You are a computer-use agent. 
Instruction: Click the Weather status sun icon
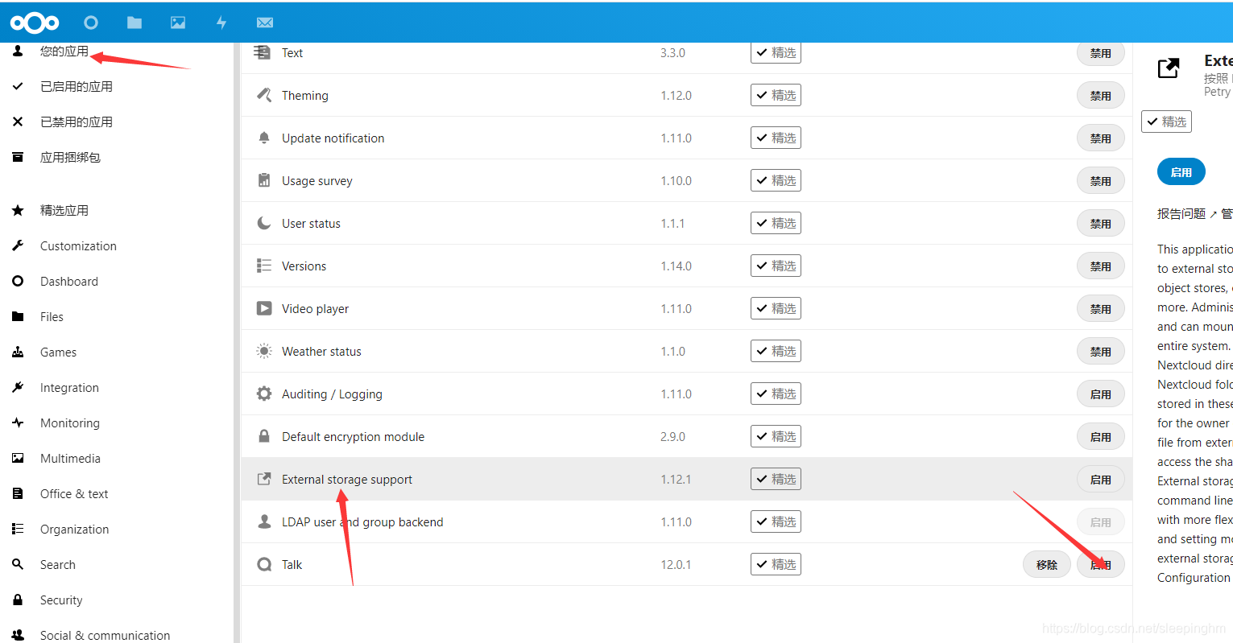264,351
